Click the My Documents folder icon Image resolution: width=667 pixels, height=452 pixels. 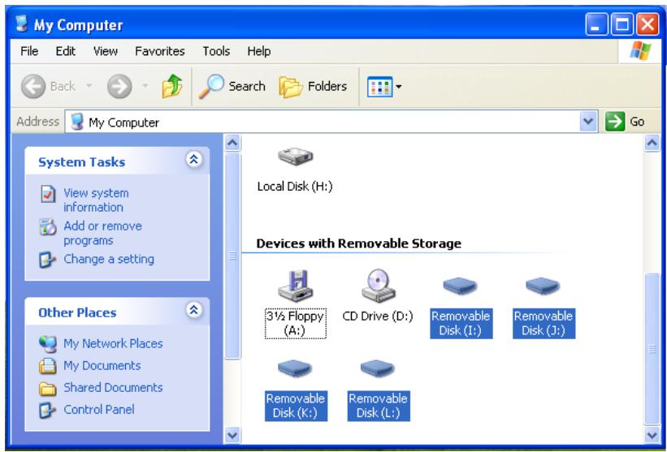48,366
